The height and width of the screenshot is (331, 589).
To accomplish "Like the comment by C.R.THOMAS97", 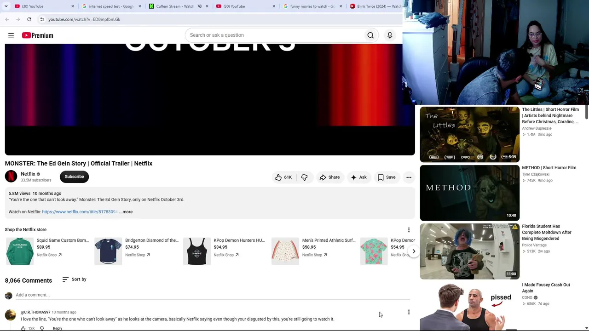I will click(x=23, y=328).
